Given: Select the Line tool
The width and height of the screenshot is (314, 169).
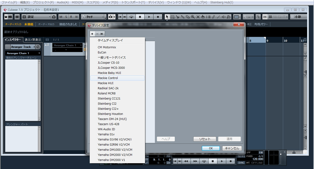Looking at the screenshot, I should tap(218, 17).
